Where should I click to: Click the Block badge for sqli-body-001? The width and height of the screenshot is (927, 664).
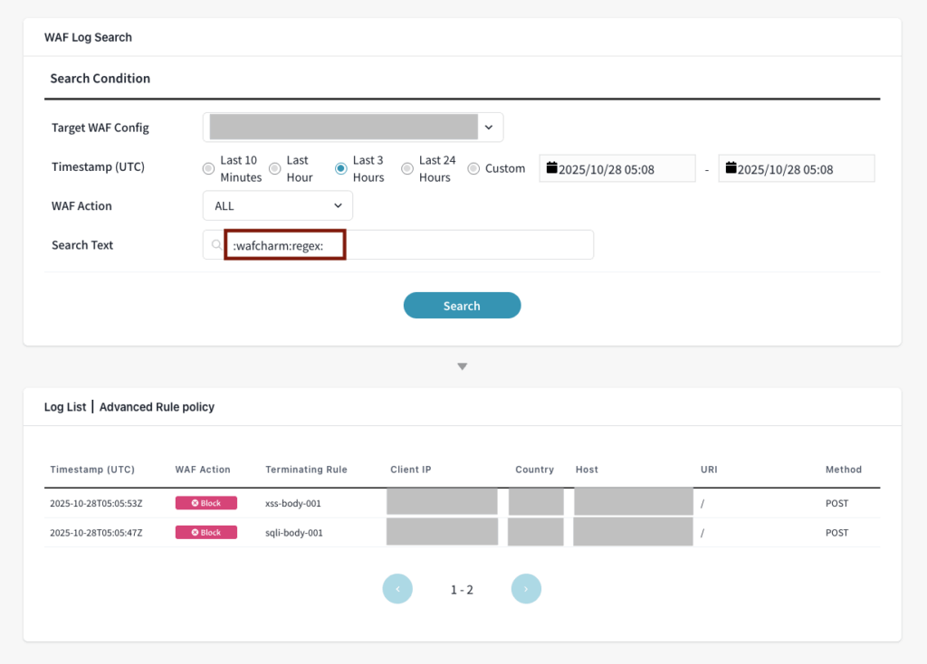(206, 533)
